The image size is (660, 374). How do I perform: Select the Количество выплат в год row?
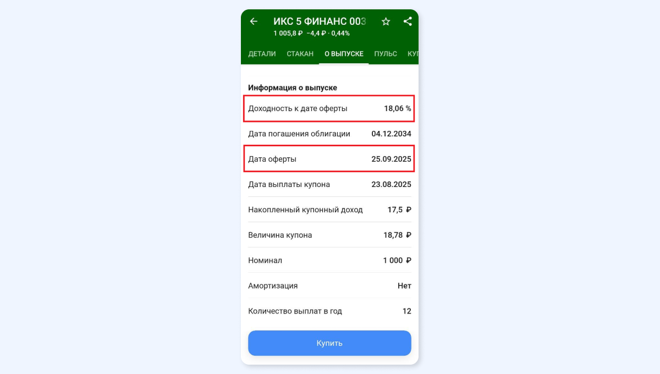[x=329, y=311]
